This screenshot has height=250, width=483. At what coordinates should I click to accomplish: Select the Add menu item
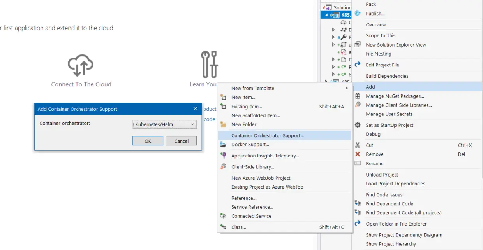click(x=417, y=87)
